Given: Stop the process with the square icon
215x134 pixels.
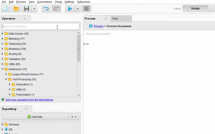Looking at the screenshot, I should [x=86, y=9].
